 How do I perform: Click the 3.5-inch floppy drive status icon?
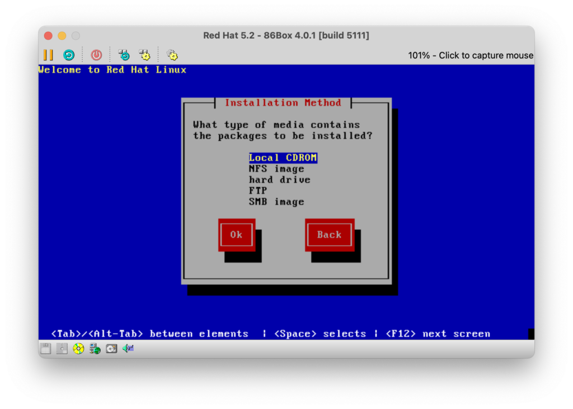pyautogui.click(x=46, y=349)
